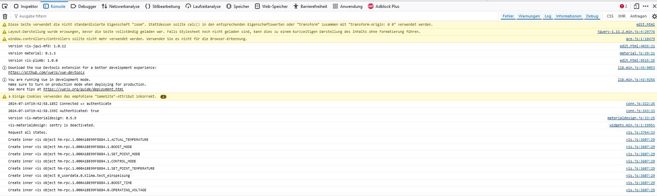This screenshot has height=196, width=657.
Task: Open the devtools three-dots options menu
Action: coord(646,6)
